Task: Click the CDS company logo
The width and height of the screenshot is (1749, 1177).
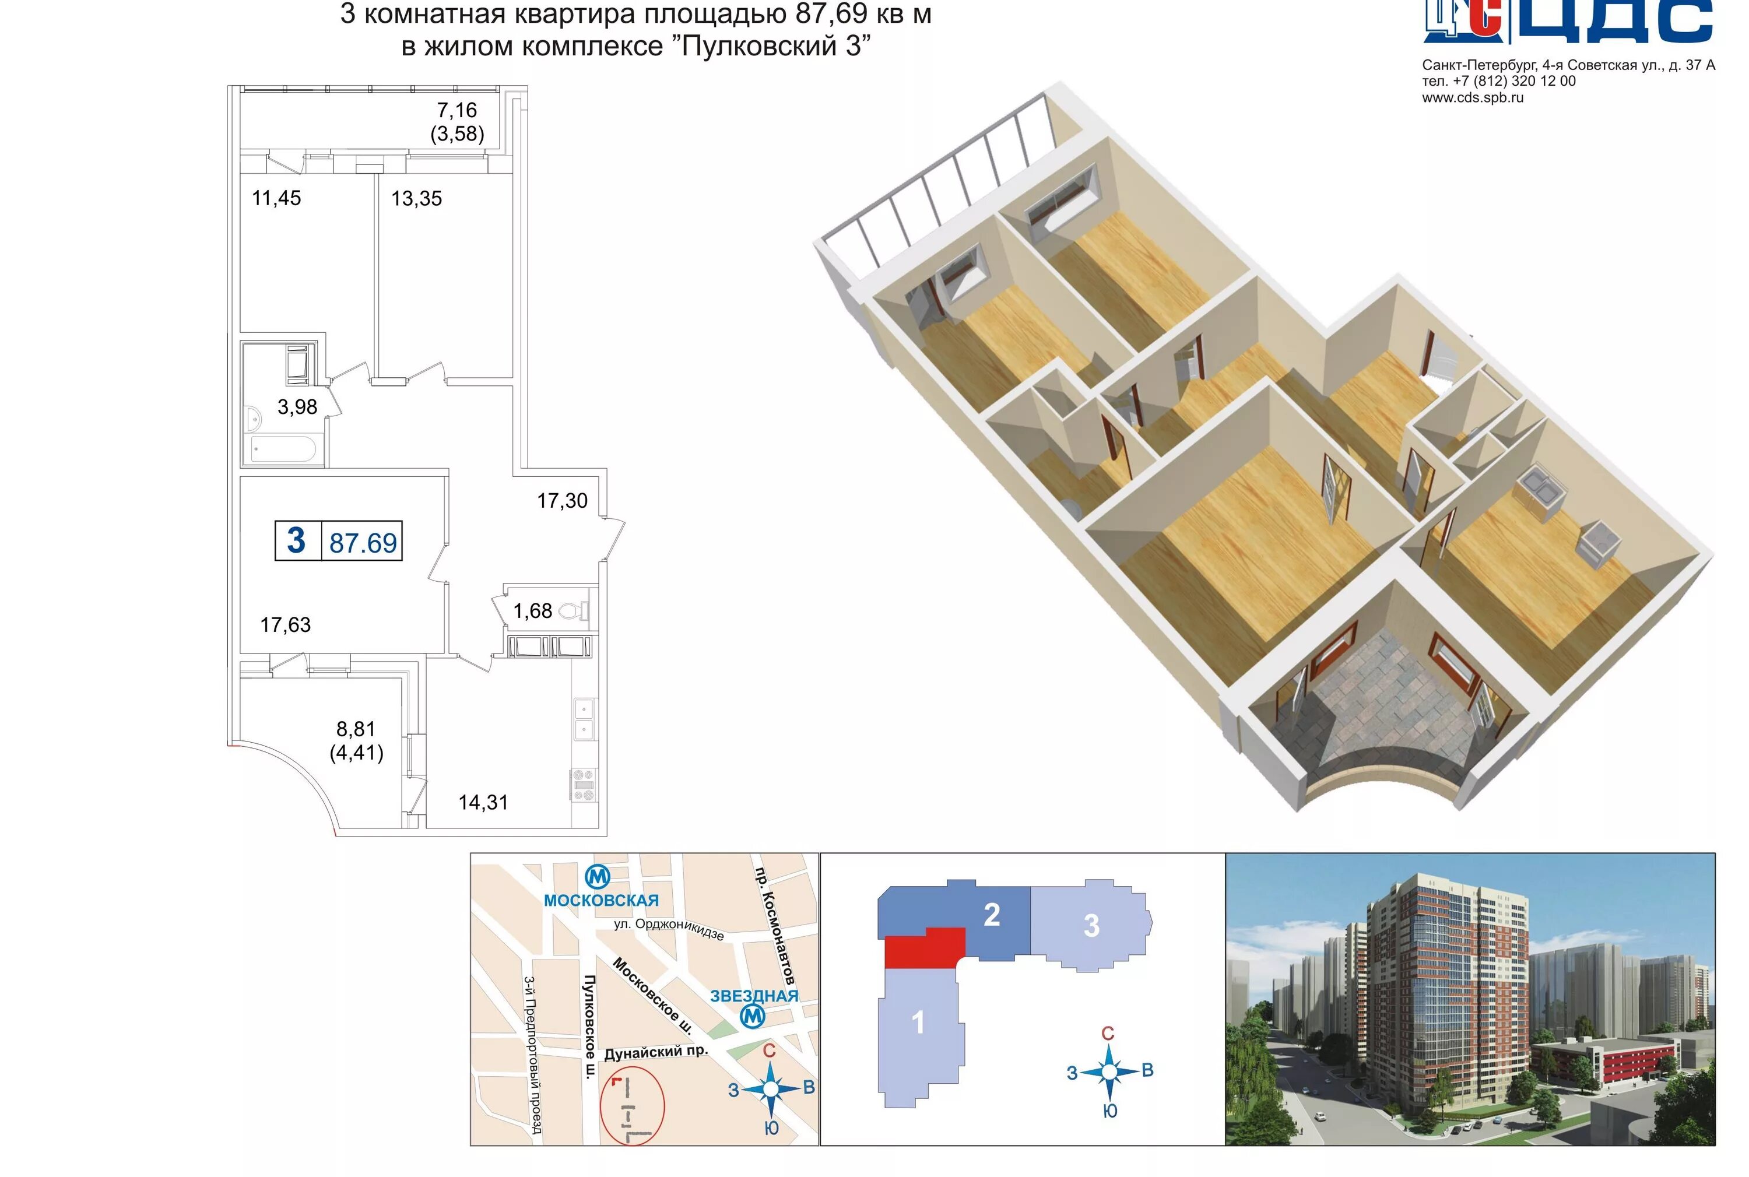Action: click(1568, 22)
